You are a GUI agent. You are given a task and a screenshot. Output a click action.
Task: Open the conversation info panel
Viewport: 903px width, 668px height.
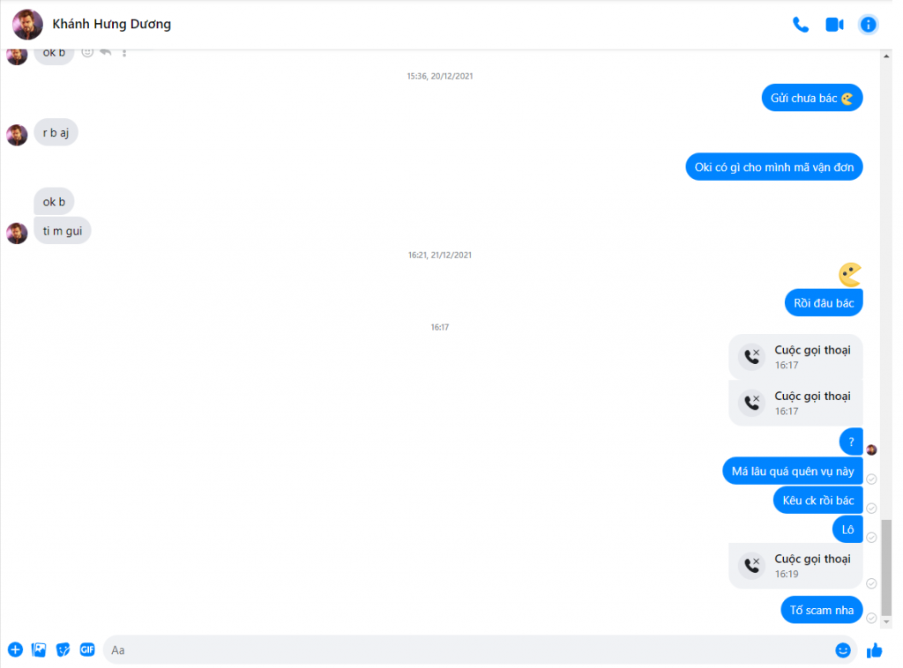tap(868, 25)
